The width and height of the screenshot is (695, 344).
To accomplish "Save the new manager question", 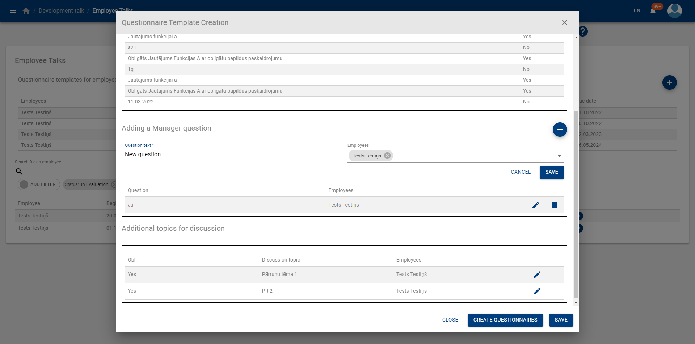I will point(552,172).
